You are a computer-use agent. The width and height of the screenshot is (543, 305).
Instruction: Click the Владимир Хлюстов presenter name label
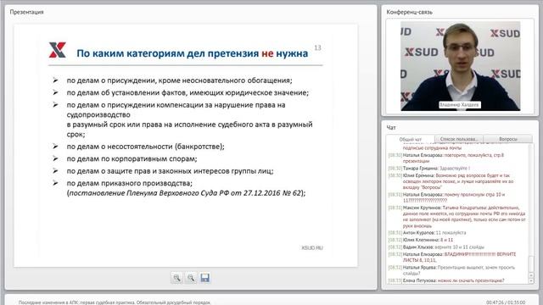point(460,104)
